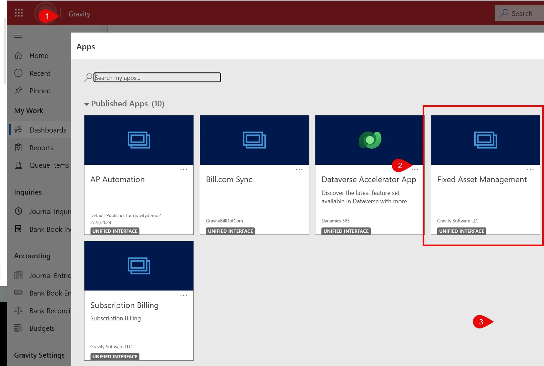544x366 pixels.
Task: Click the top bar Search box
Action: tap(519, 13)
